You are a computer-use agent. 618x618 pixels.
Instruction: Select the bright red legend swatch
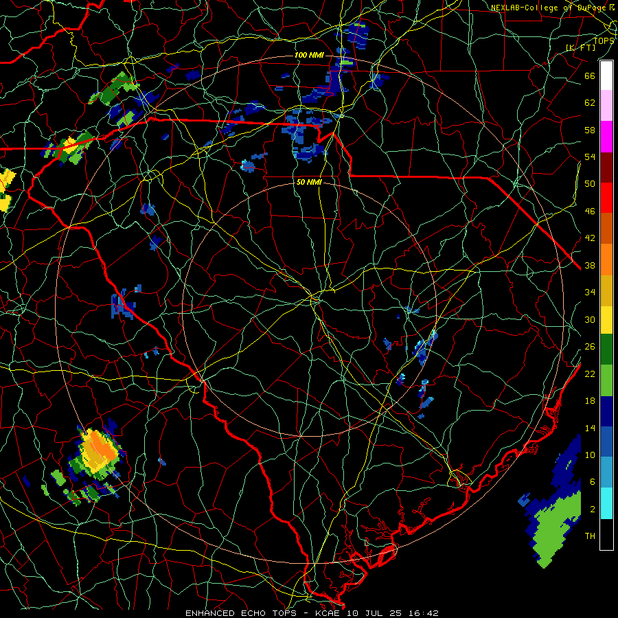(x=606, y=198)
